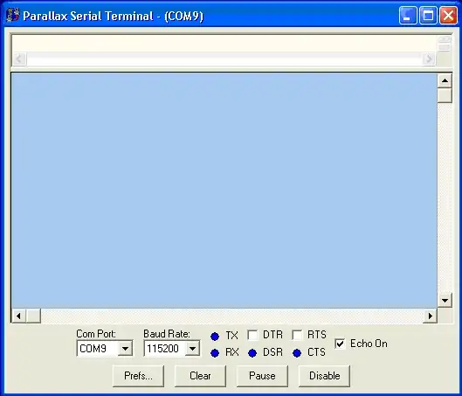
Task: Click the RX indicator light
Action: coord(215,352)
